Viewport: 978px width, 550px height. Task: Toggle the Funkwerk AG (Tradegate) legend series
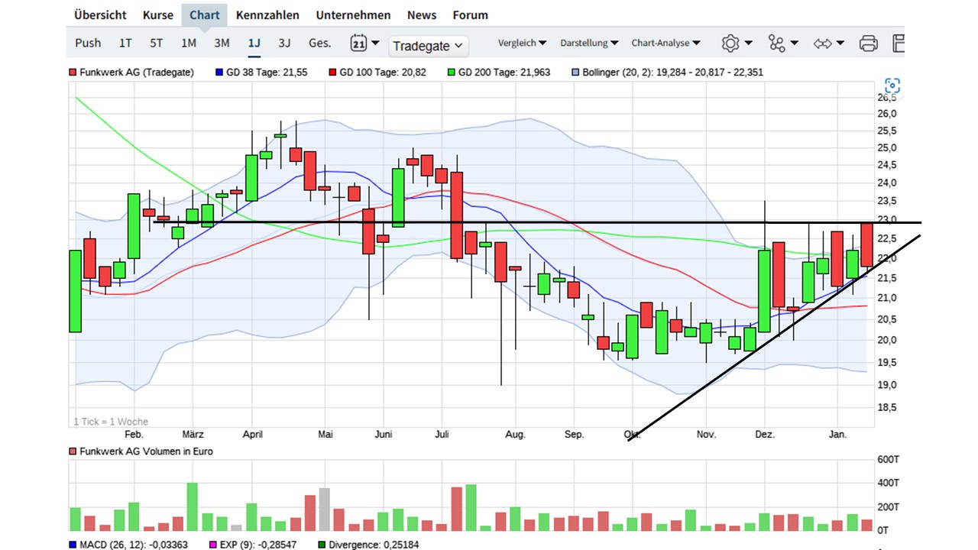pyautogui.click(x=131, y=73)
